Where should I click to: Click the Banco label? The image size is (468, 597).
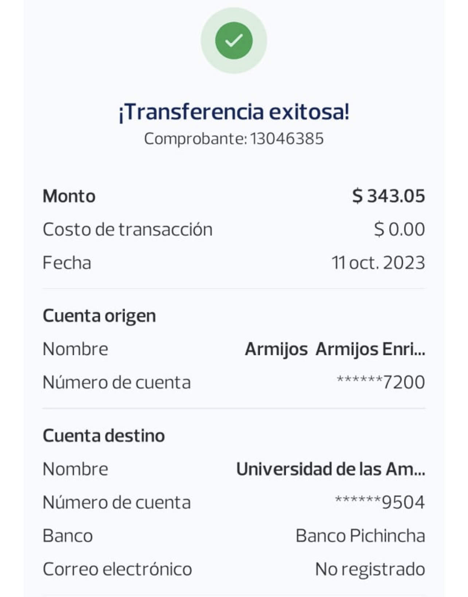tap(67, 536)
